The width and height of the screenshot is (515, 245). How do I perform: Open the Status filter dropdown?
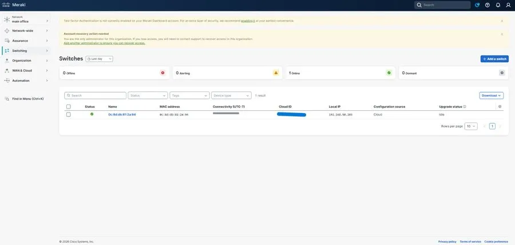coord(148,95)
